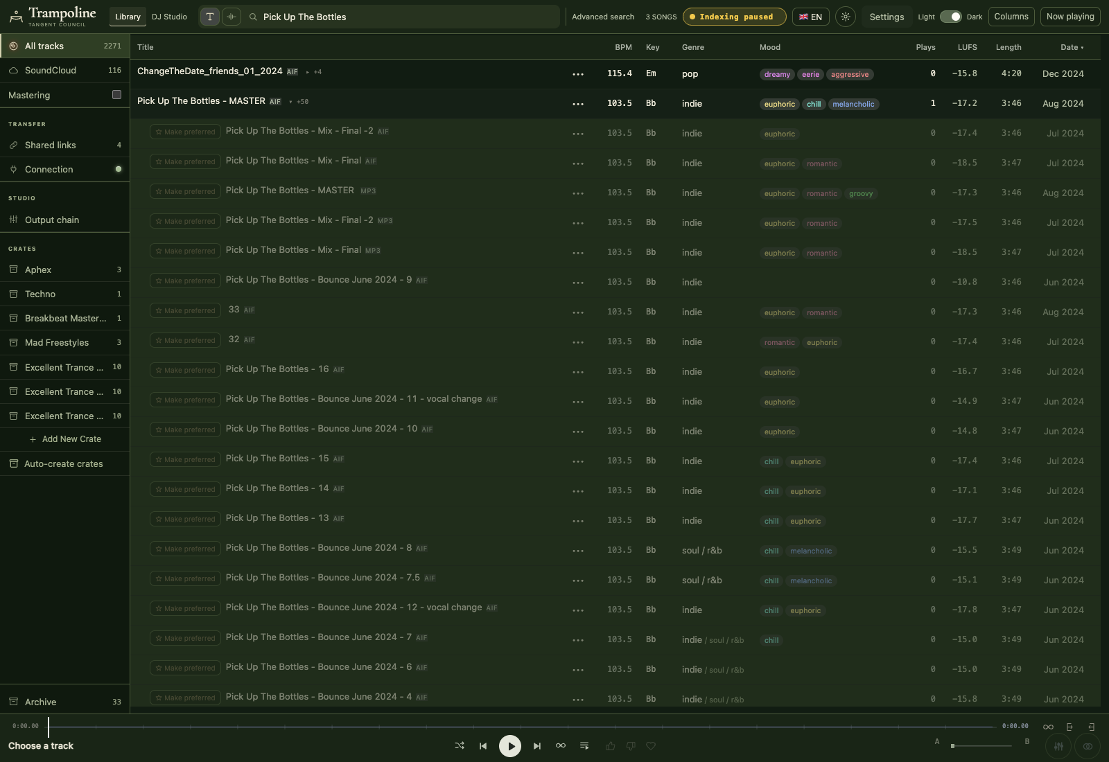This screenshot has height=762, width=1109.
Task: Make track 33 AIF preferred
Action: 186,310
